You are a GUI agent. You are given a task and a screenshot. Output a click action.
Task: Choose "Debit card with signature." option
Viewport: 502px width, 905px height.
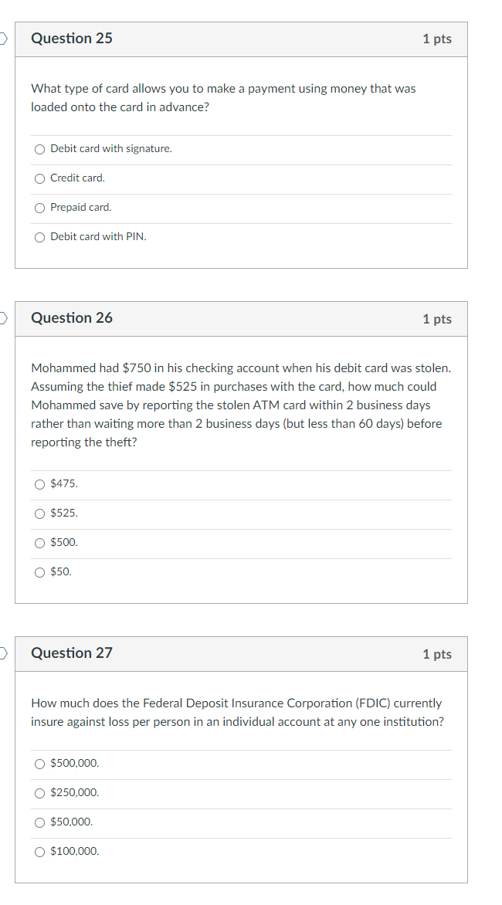[x=39, y=148]
